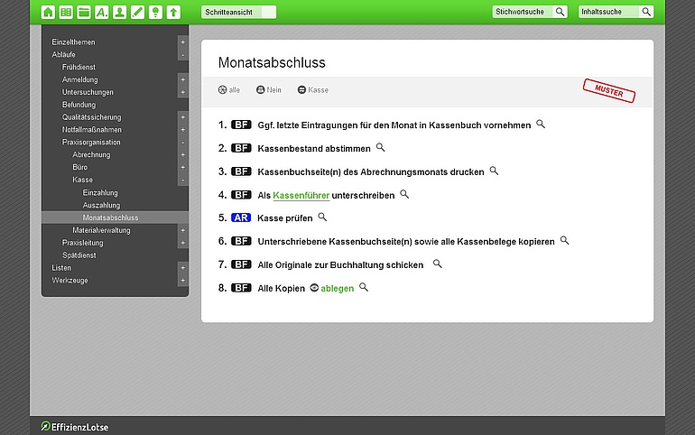Select Einzahlung under Kasse
This screenshot has width=695, height=435.
(100, 193)
